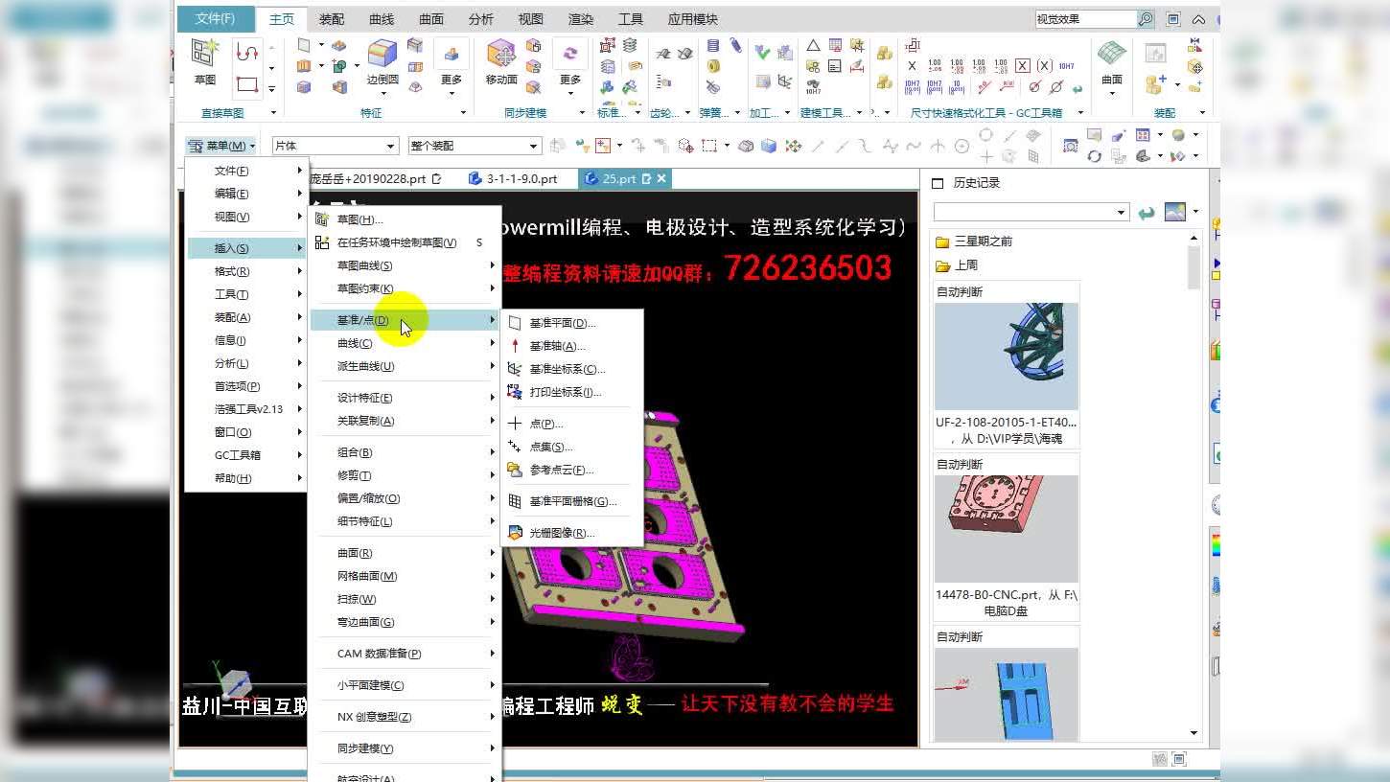
Task: Switch to the 装配 ribbon tab
Action: [330, 17]
